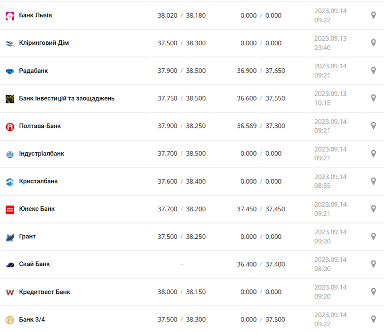Show the Скай Банк map pin
384x332 pixels.
373,264
